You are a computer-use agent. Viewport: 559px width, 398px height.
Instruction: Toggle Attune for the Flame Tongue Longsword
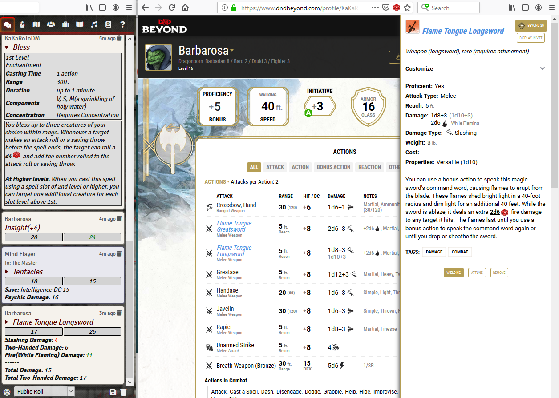click(477, 273)
